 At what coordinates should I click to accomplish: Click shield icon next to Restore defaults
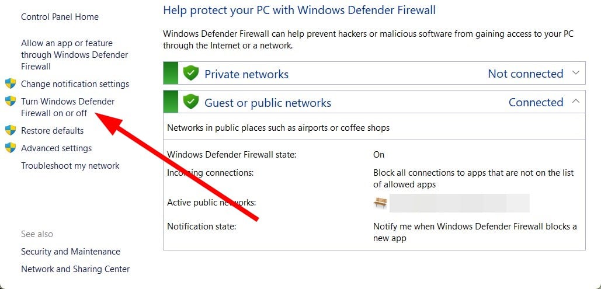(x=10, y=130)
